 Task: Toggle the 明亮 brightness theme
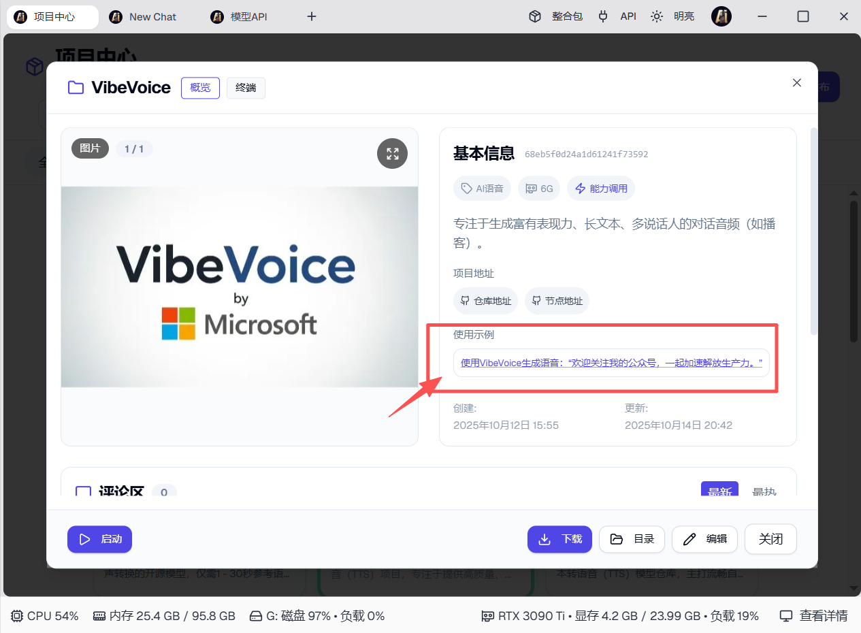[657, 16]
